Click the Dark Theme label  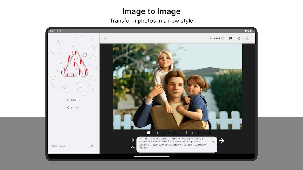pos(58,146)
